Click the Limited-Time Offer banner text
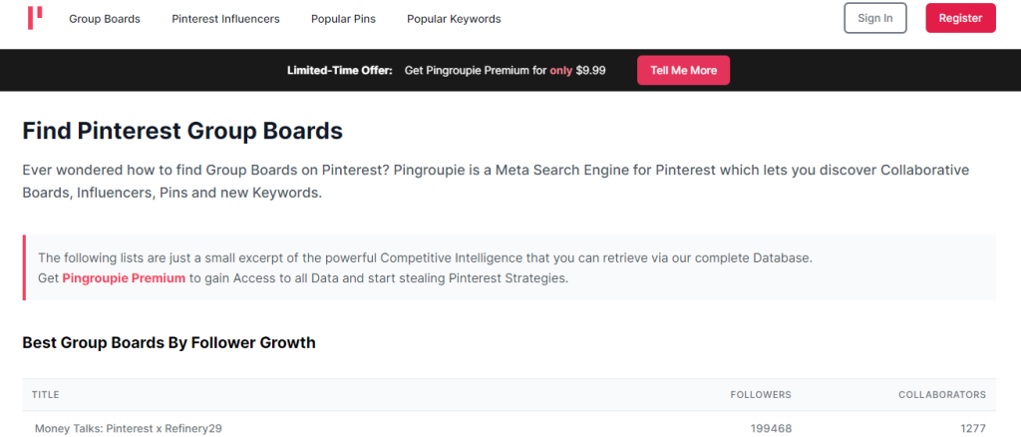Screen dimensions: 1021x437 [340, 71]
